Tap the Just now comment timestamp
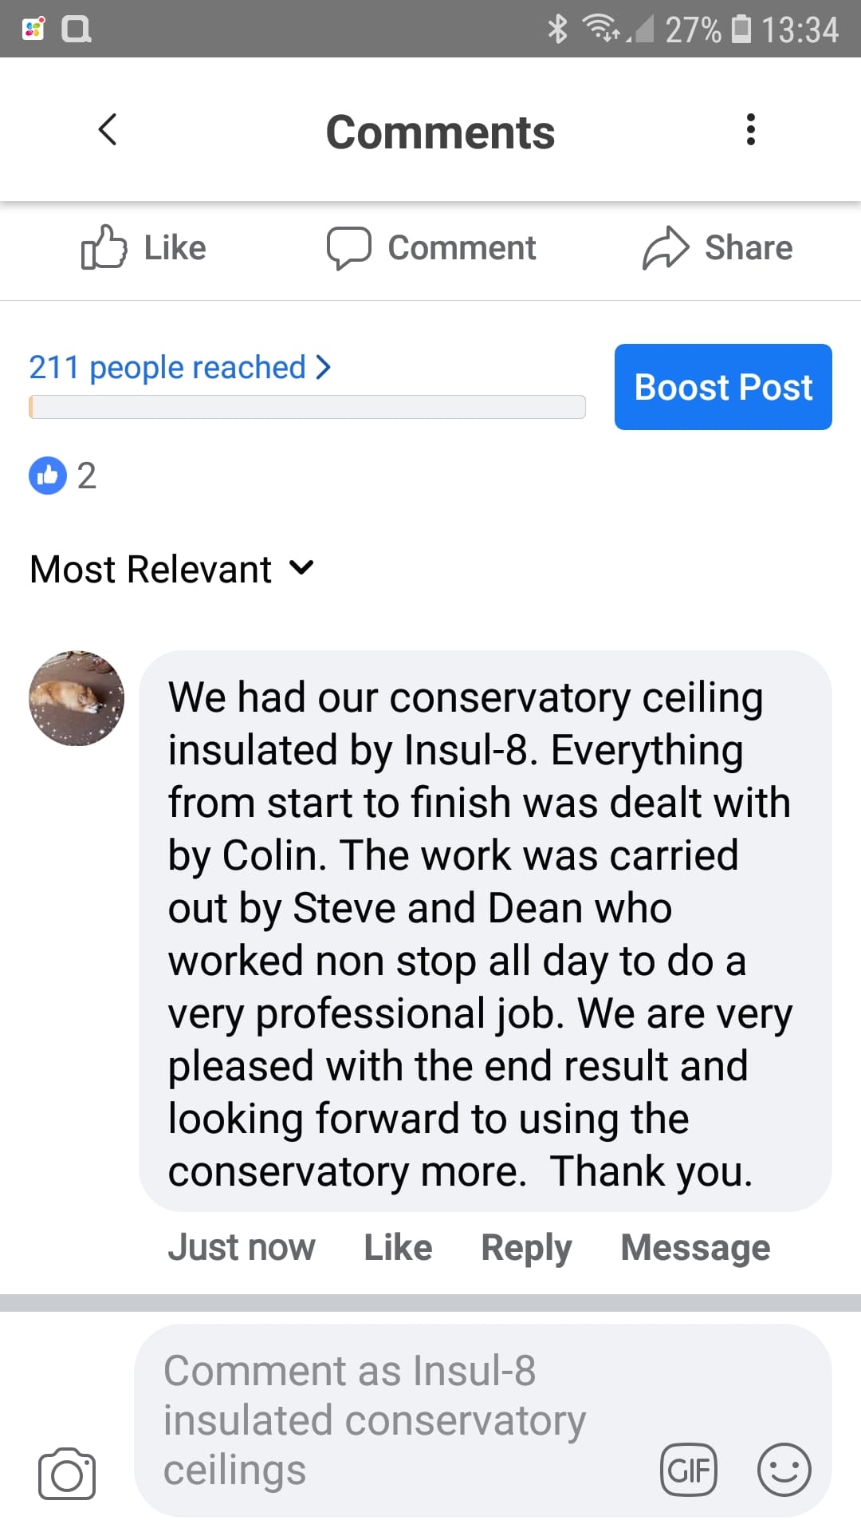The image size is (861, 1532). click(242, 1248)
